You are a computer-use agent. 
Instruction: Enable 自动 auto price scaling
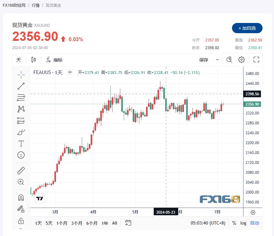(x=254, y=223)
